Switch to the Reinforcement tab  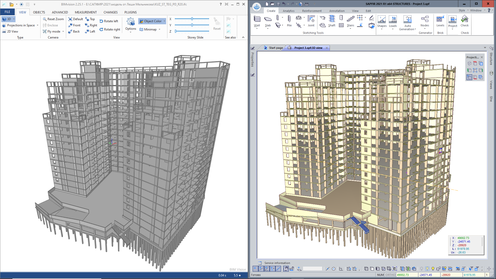coord(312,11)
